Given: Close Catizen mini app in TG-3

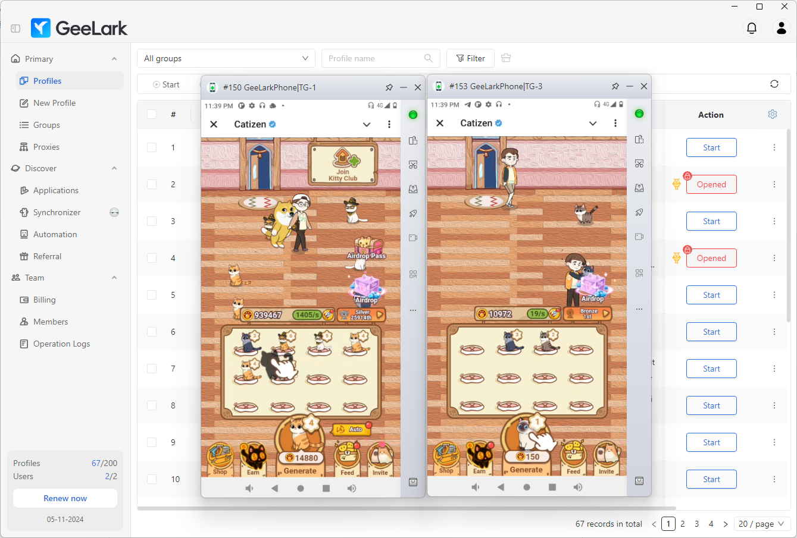Looking at the screenshot, I should tap(440, 123).
